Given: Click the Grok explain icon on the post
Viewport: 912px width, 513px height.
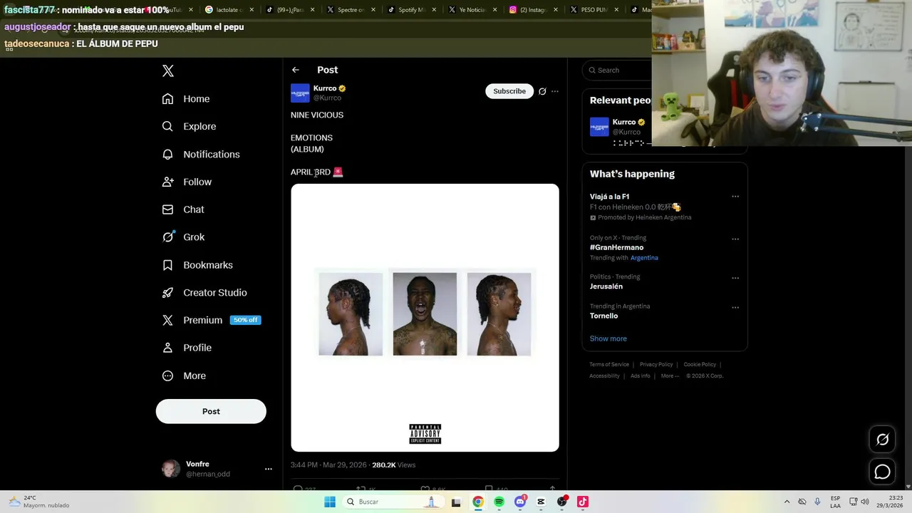Looking at the screenshot, I should [542, 91].
